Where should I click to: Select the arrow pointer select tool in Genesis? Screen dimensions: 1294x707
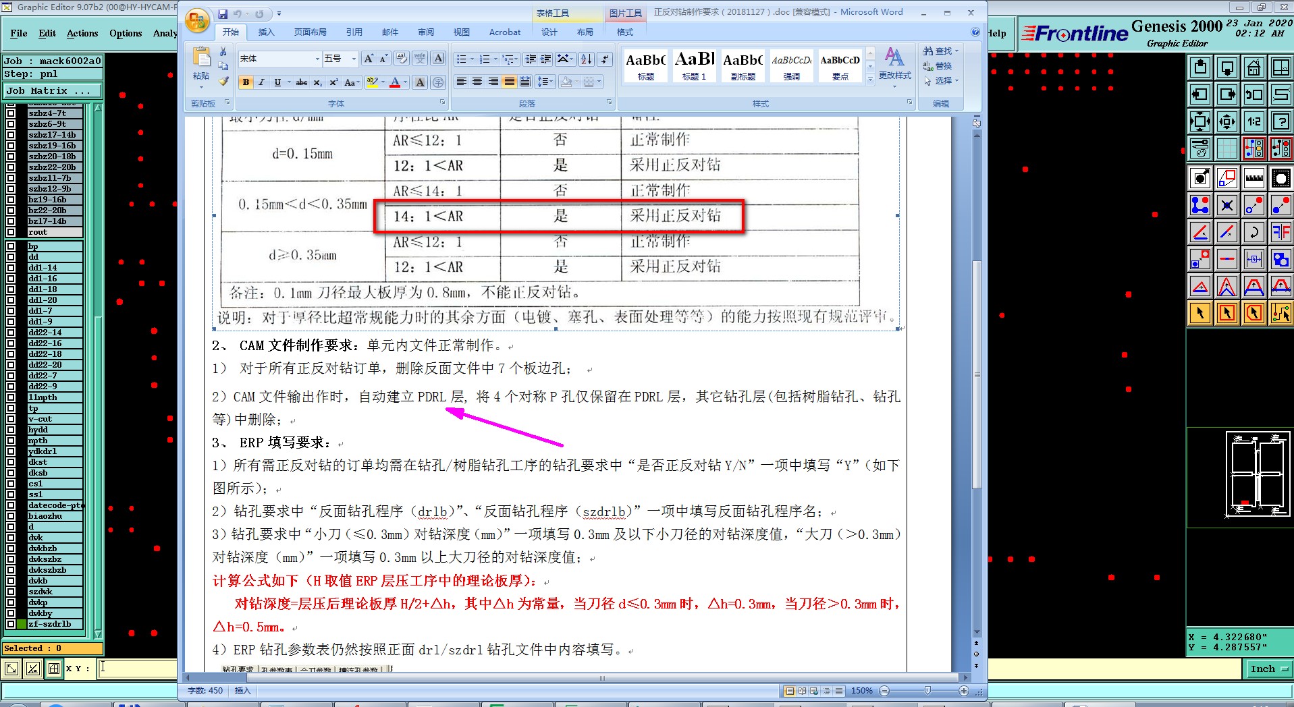1200,313
